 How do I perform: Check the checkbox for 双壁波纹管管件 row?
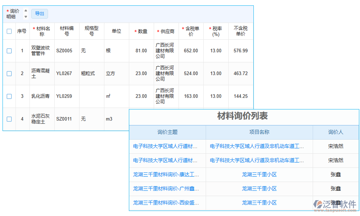coord(9,51)
